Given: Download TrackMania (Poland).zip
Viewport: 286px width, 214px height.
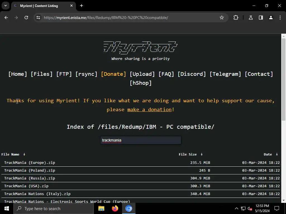Looking at the screenshot, I should [x=30, y=170].
